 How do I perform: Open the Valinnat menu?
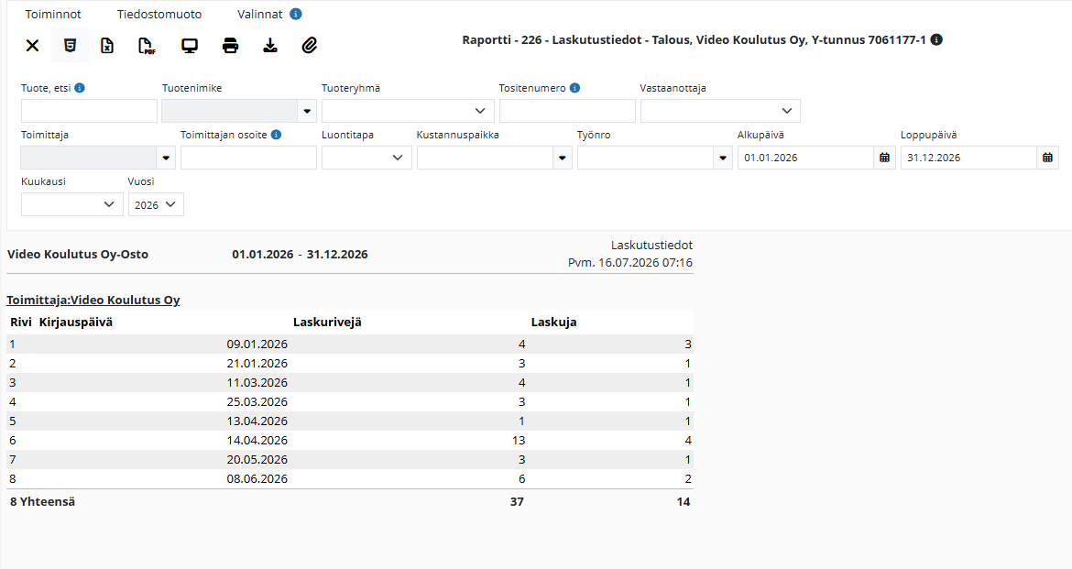260,15
